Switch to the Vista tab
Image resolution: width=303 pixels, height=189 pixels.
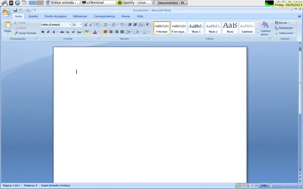point(140,17)
